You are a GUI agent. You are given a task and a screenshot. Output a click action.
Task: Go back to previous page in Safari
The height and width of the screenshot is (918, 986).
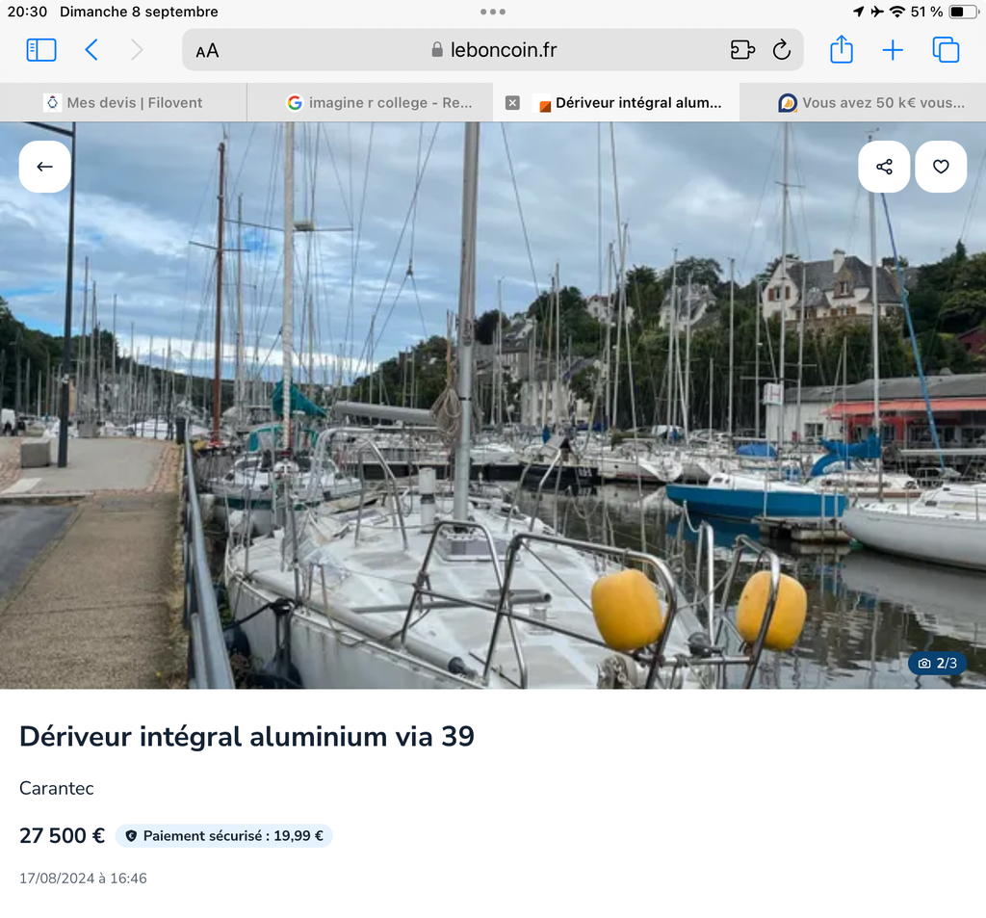click(x=91, y=50)
